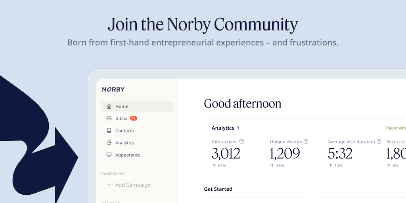The width and height of the screenshot is (406, 203).
Task: Click the Contacts book icon
Action: click(x=109, y=130)
